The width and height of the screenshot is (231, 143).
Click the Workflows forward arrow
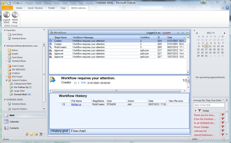[x=183, y=33]
